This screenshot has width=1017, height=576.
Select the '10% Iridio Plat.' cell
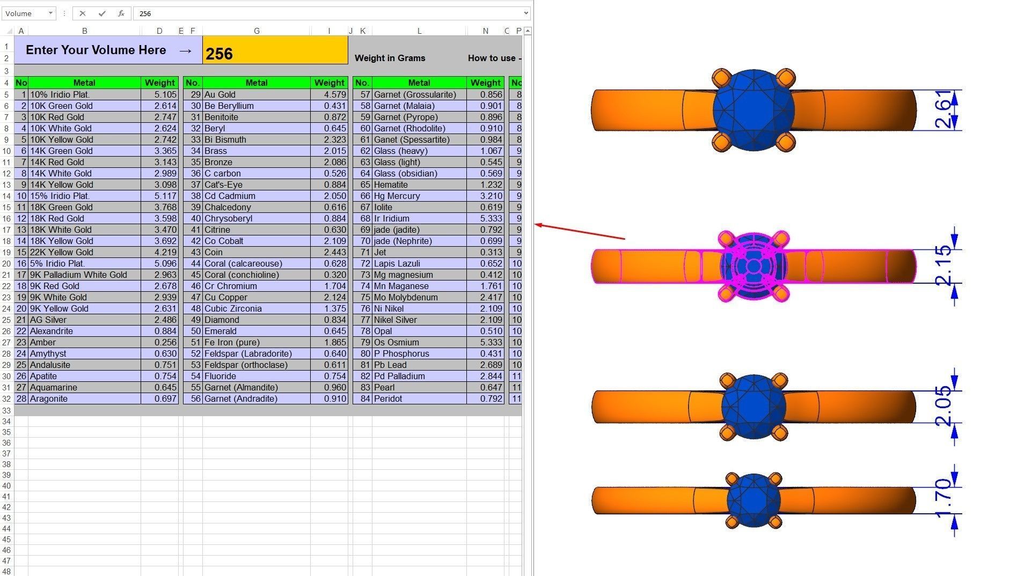tap(84, 94)
